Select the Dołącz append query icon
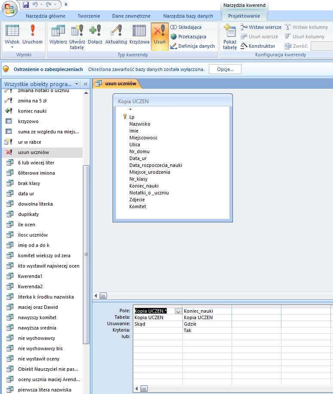Viewport: 333px width, 394px height. pos(95,34)
